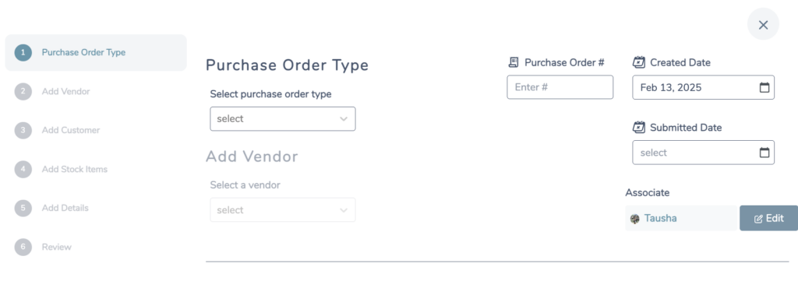Open the Created Date calendar picker icon
Screen dimensions: 798x295
tap(764, 87)
